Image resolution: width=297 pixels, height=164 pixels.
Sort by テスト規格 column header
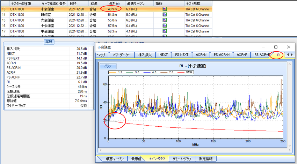[x=198, y=3]
